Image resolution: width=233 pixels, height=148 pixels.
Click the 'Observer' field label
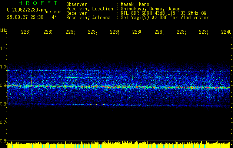77,4
